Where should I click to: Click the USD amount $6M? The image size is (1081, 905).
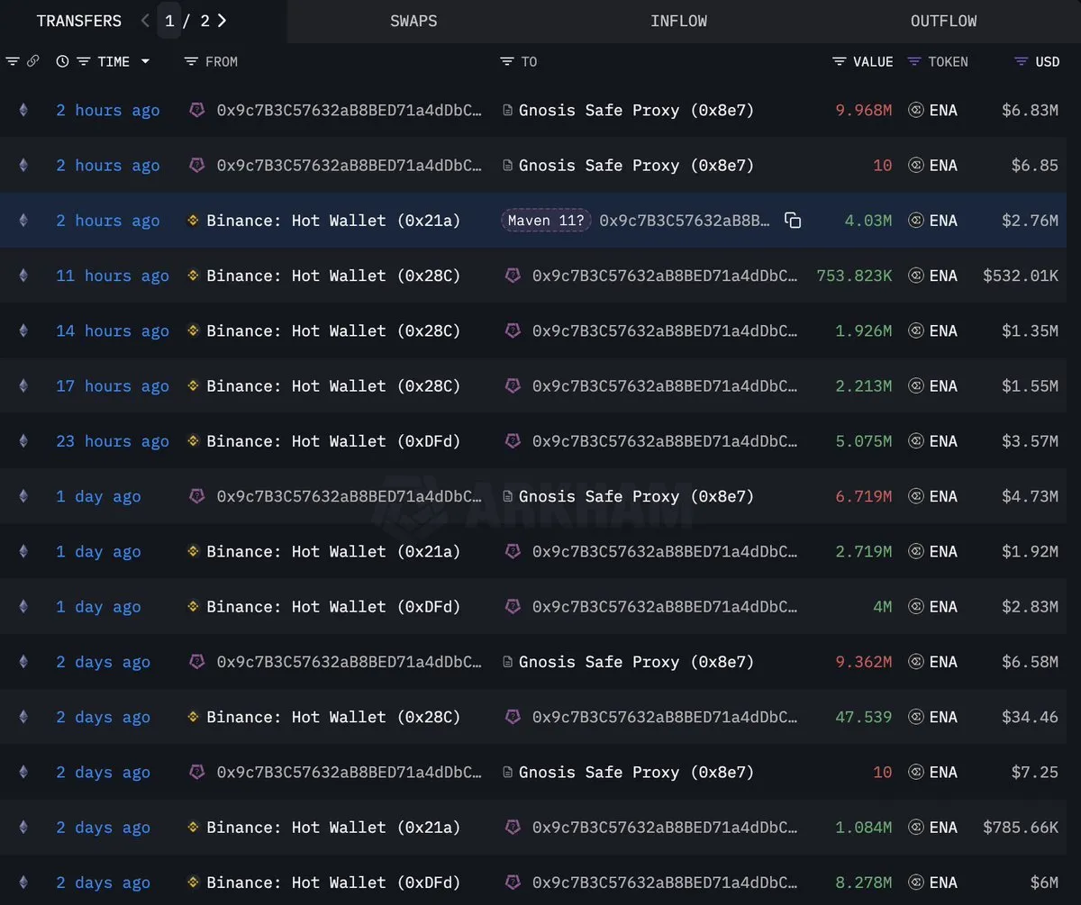point(1044,882)
